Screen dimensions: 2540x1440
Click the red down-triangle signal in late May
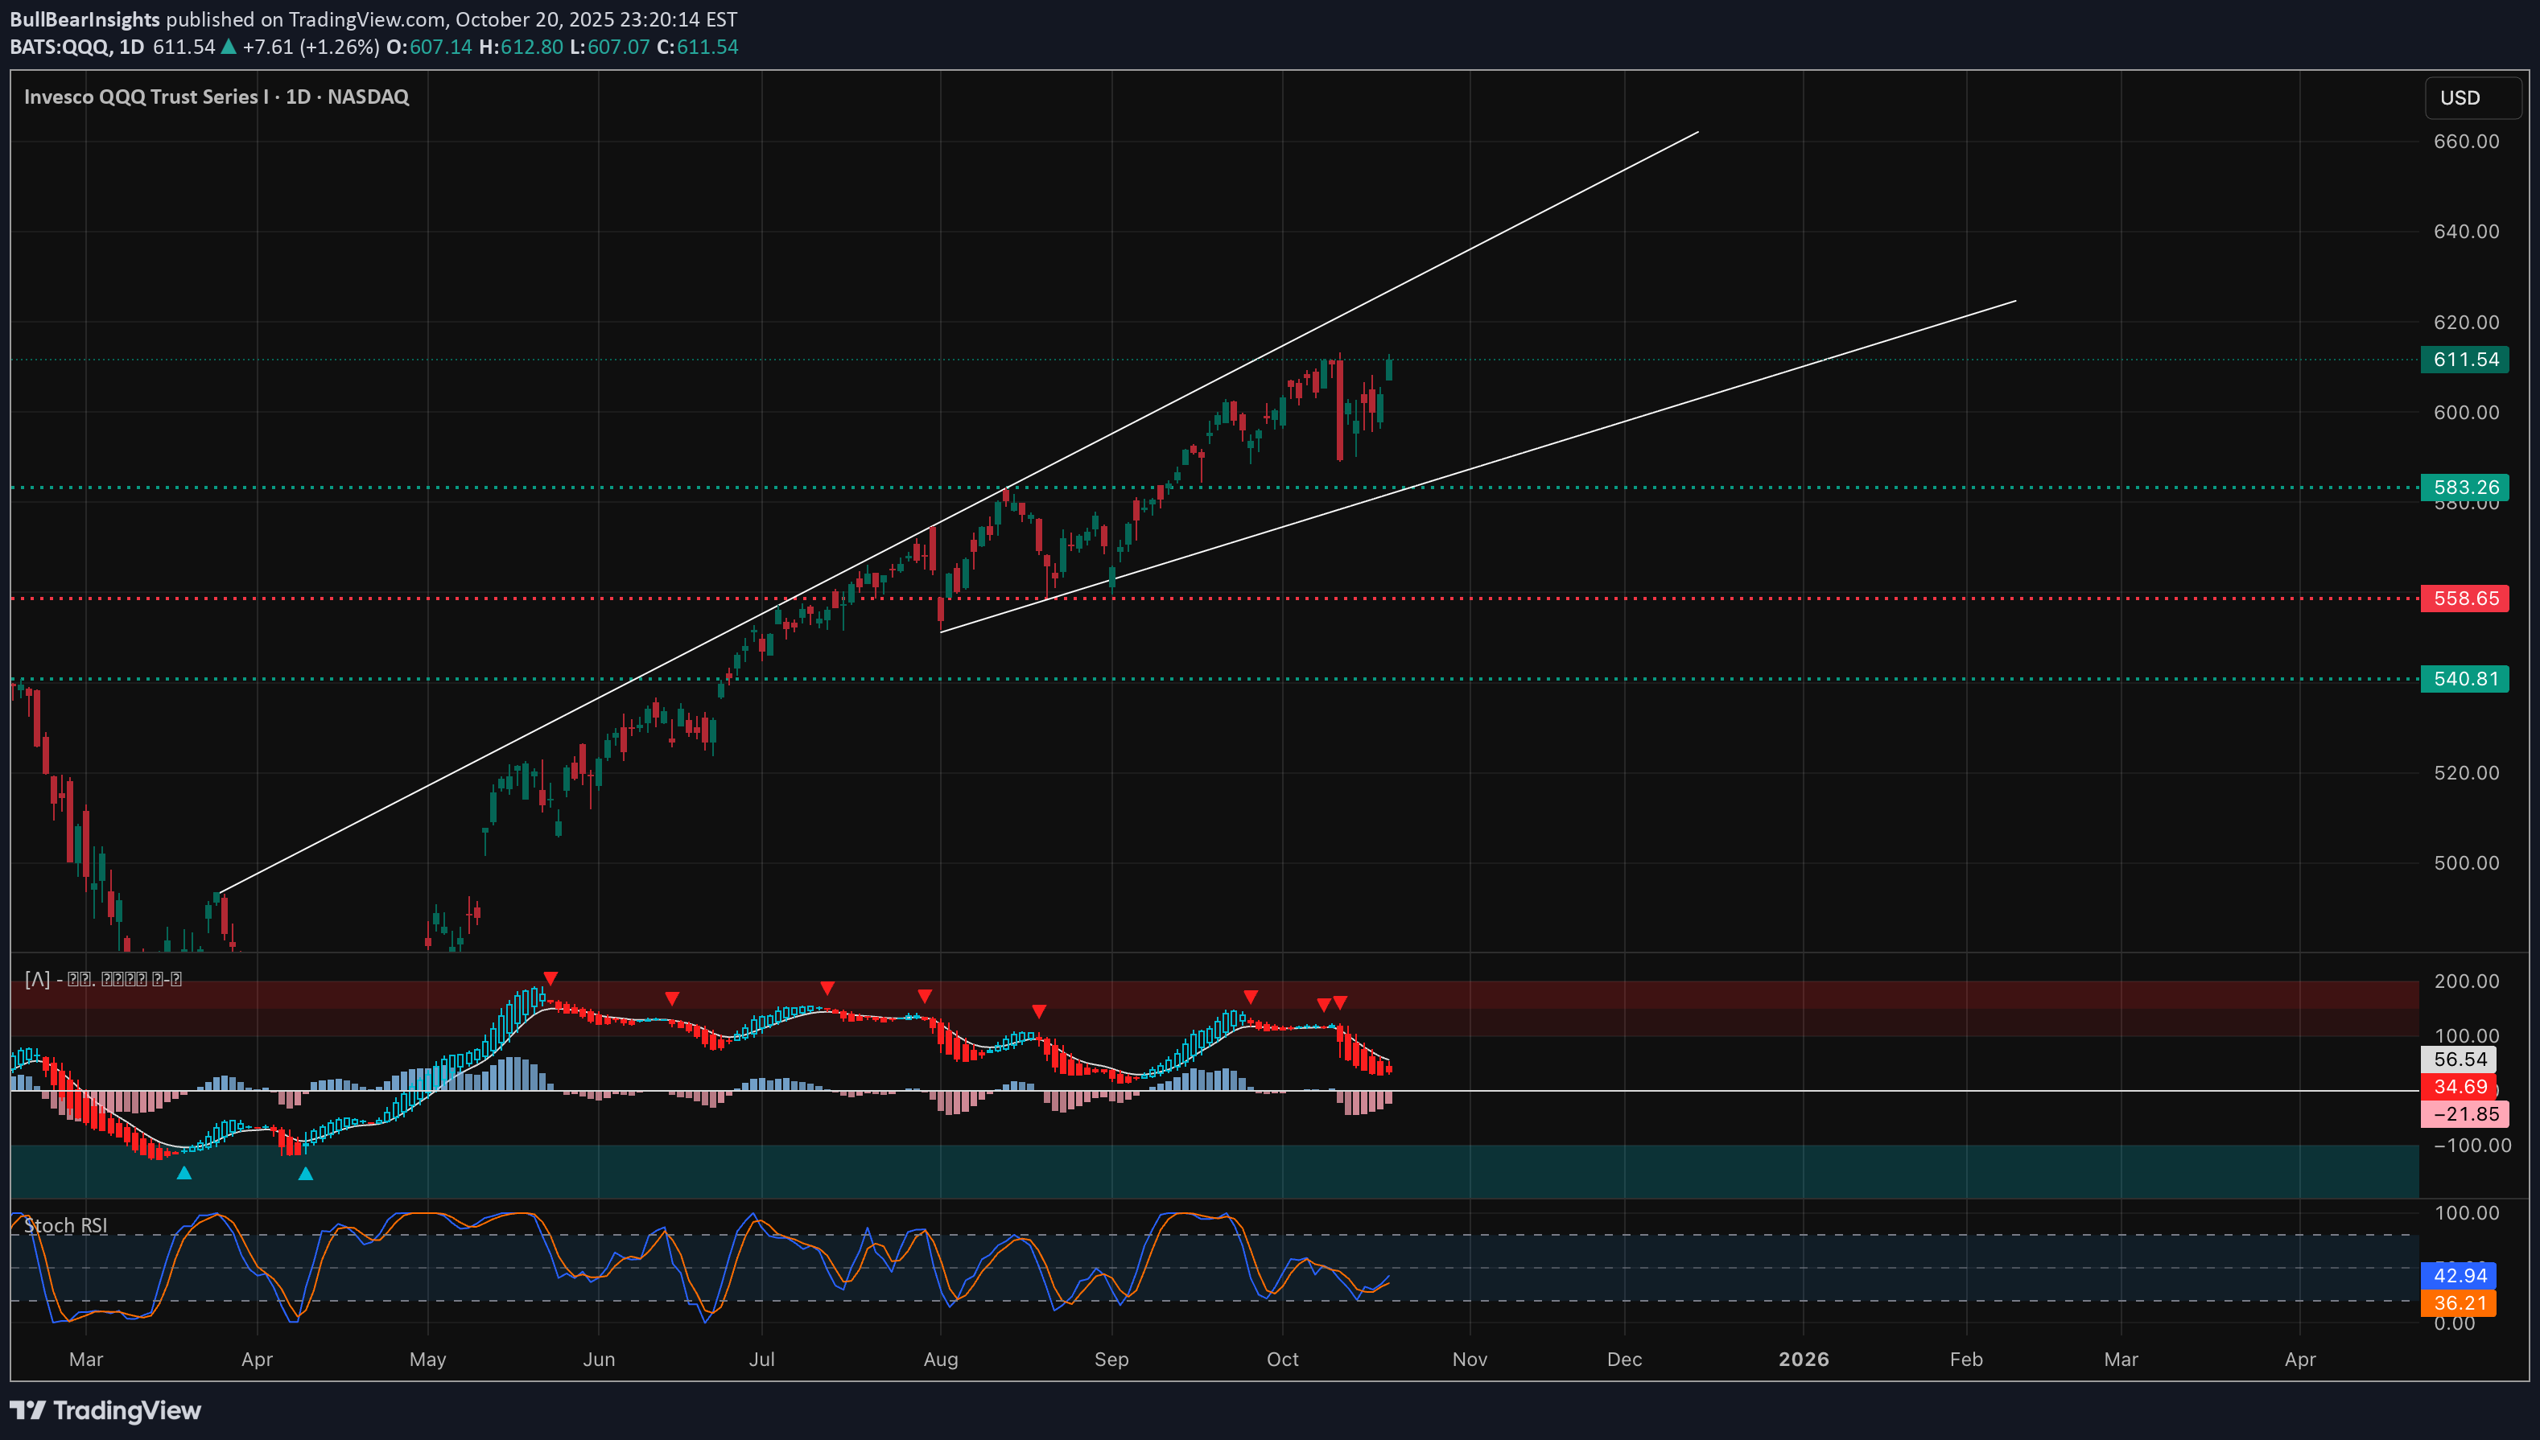[x=550, y=978]
